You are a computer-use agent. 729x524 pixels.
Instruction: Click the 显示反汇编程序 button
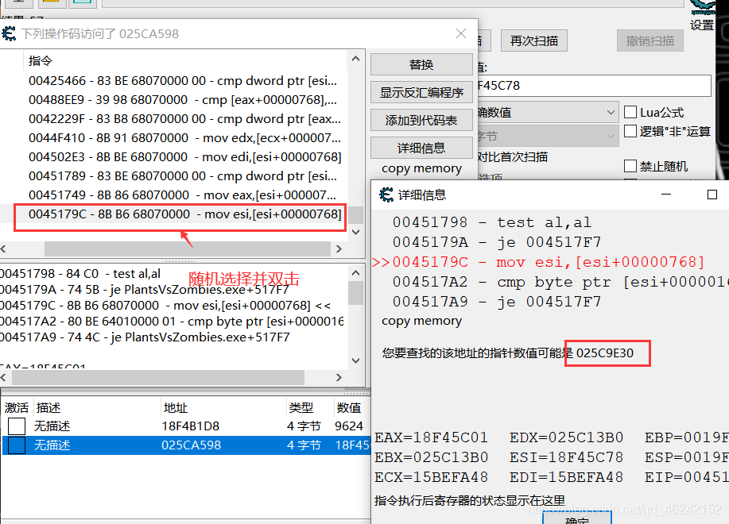(x=421, y=92)
